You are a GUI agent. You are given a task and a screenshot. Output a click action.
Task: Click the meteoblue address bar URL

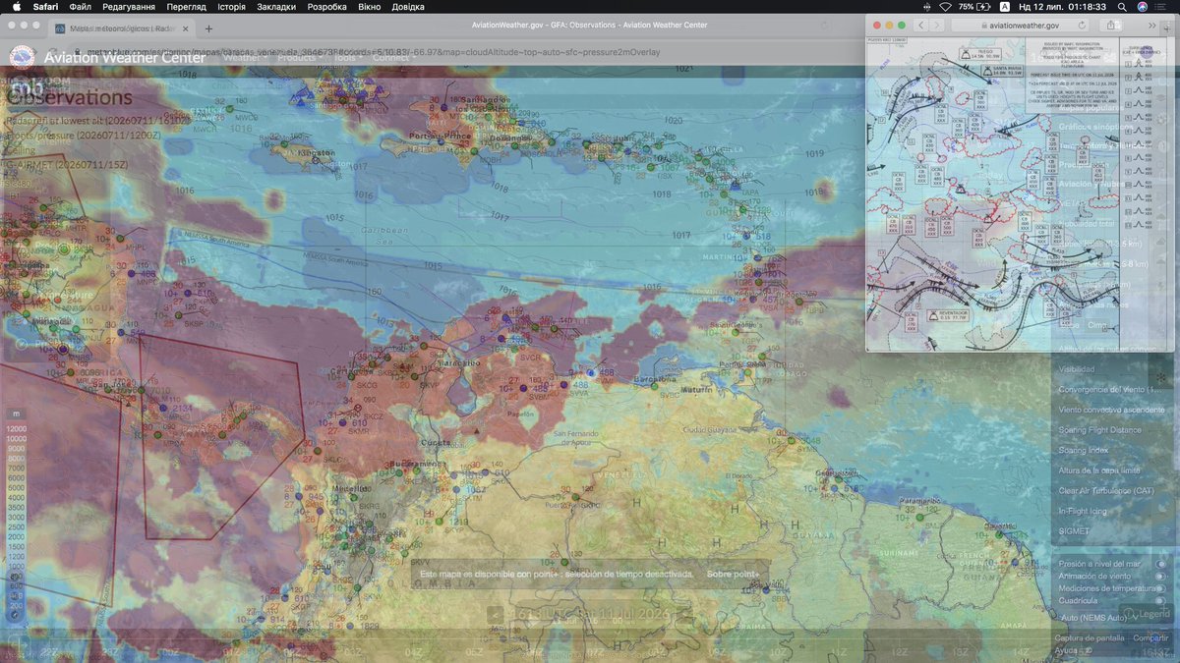(x=374, y=51)
